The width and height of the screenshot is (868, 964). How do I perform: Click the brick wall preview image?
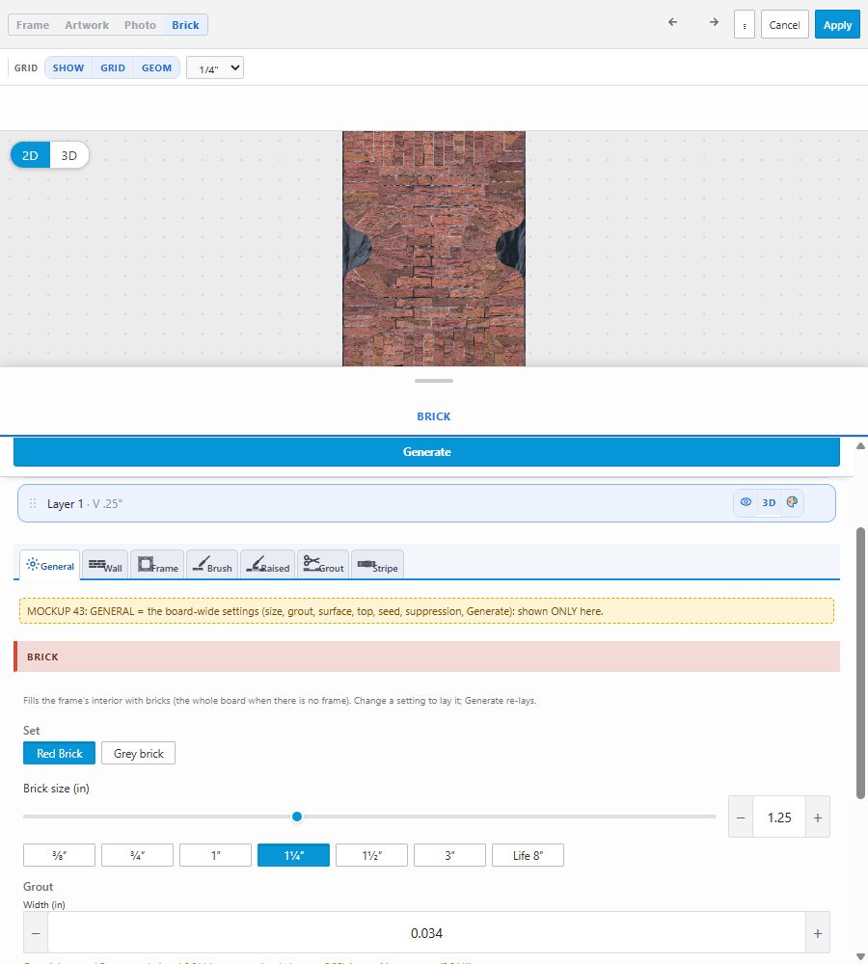(434, 249)
